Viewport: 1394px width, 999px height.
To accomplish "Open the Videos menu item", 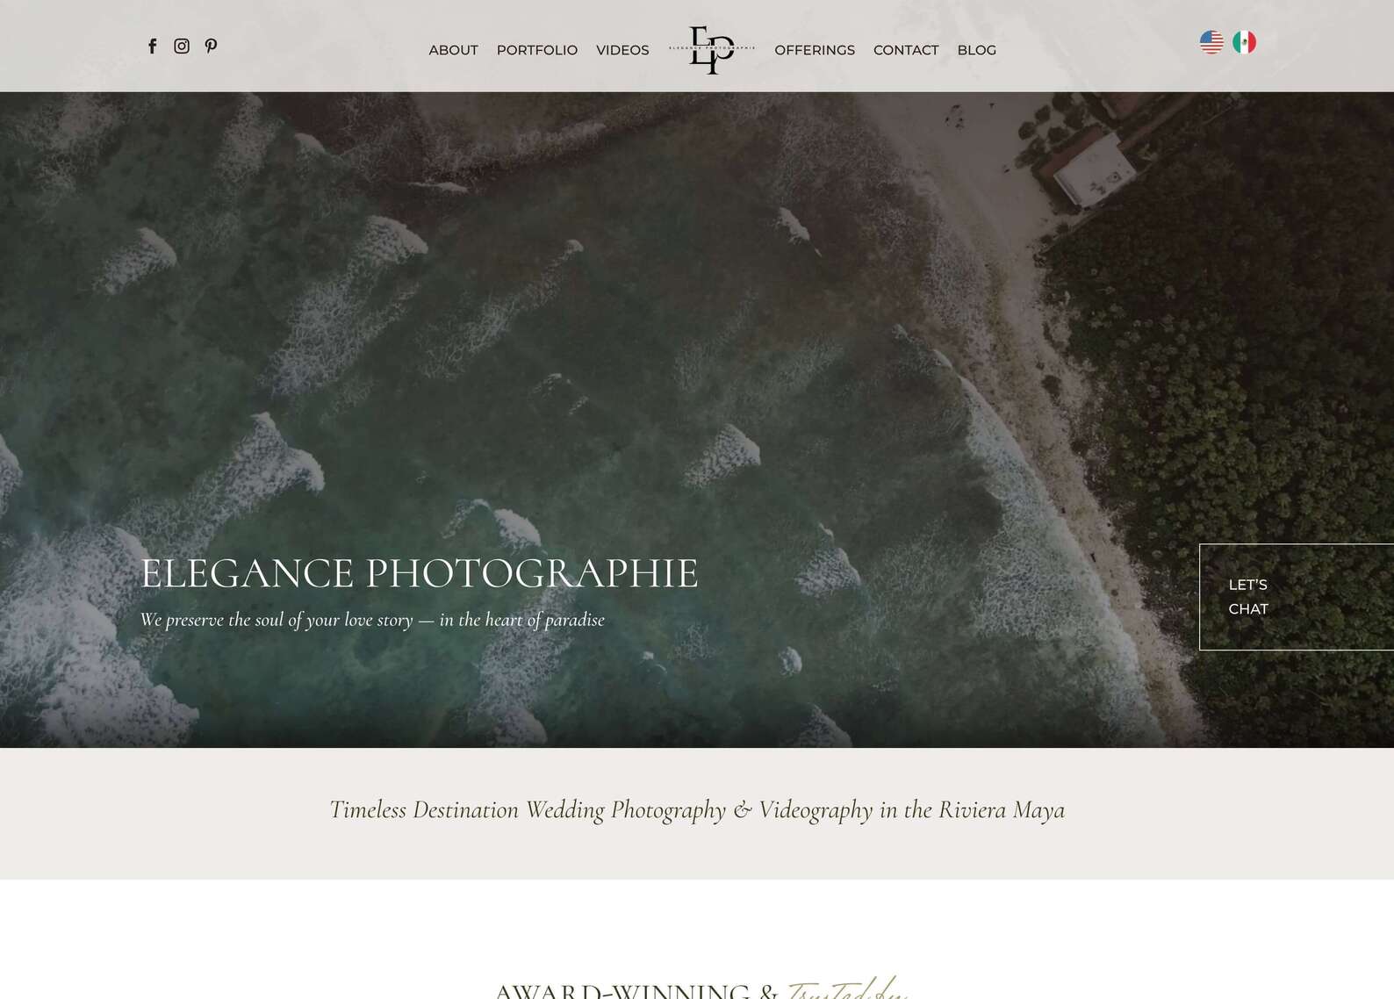I will pos(622,50).
